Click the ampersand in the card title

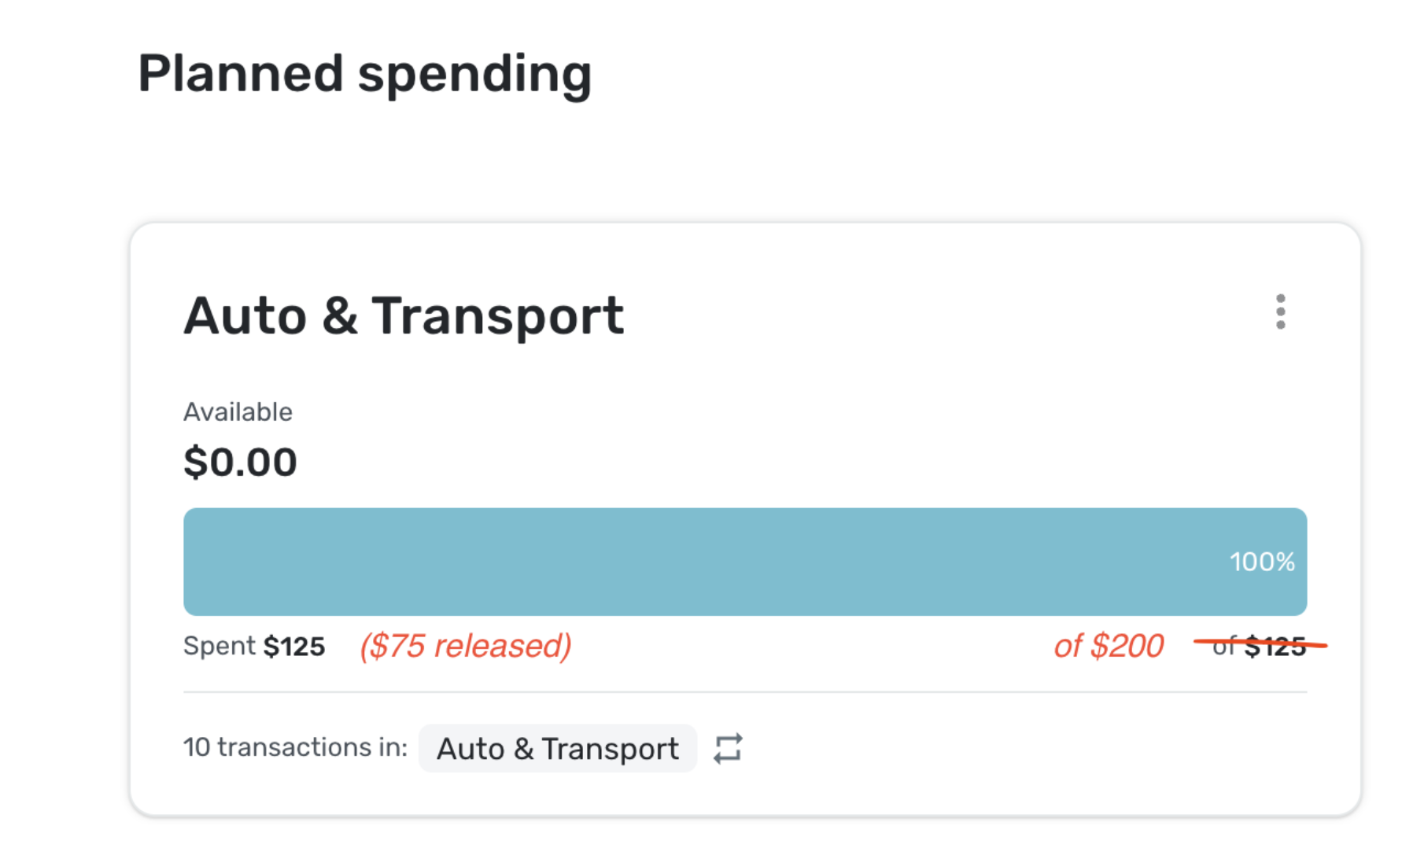[339, 316]
